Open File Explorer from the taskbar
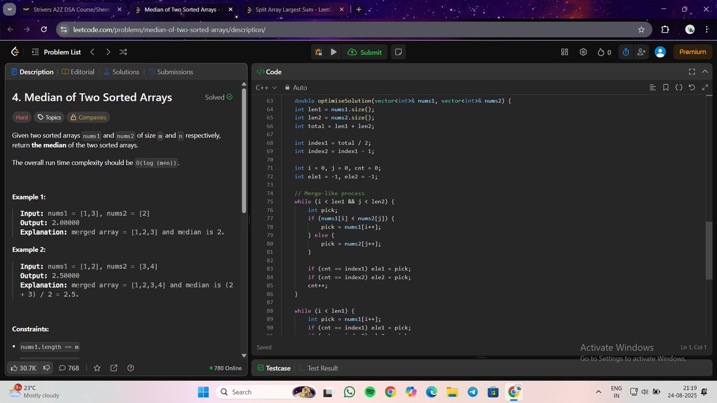This screenshot has height=403, width=717. pyautogui.click(x=452, y=392)
